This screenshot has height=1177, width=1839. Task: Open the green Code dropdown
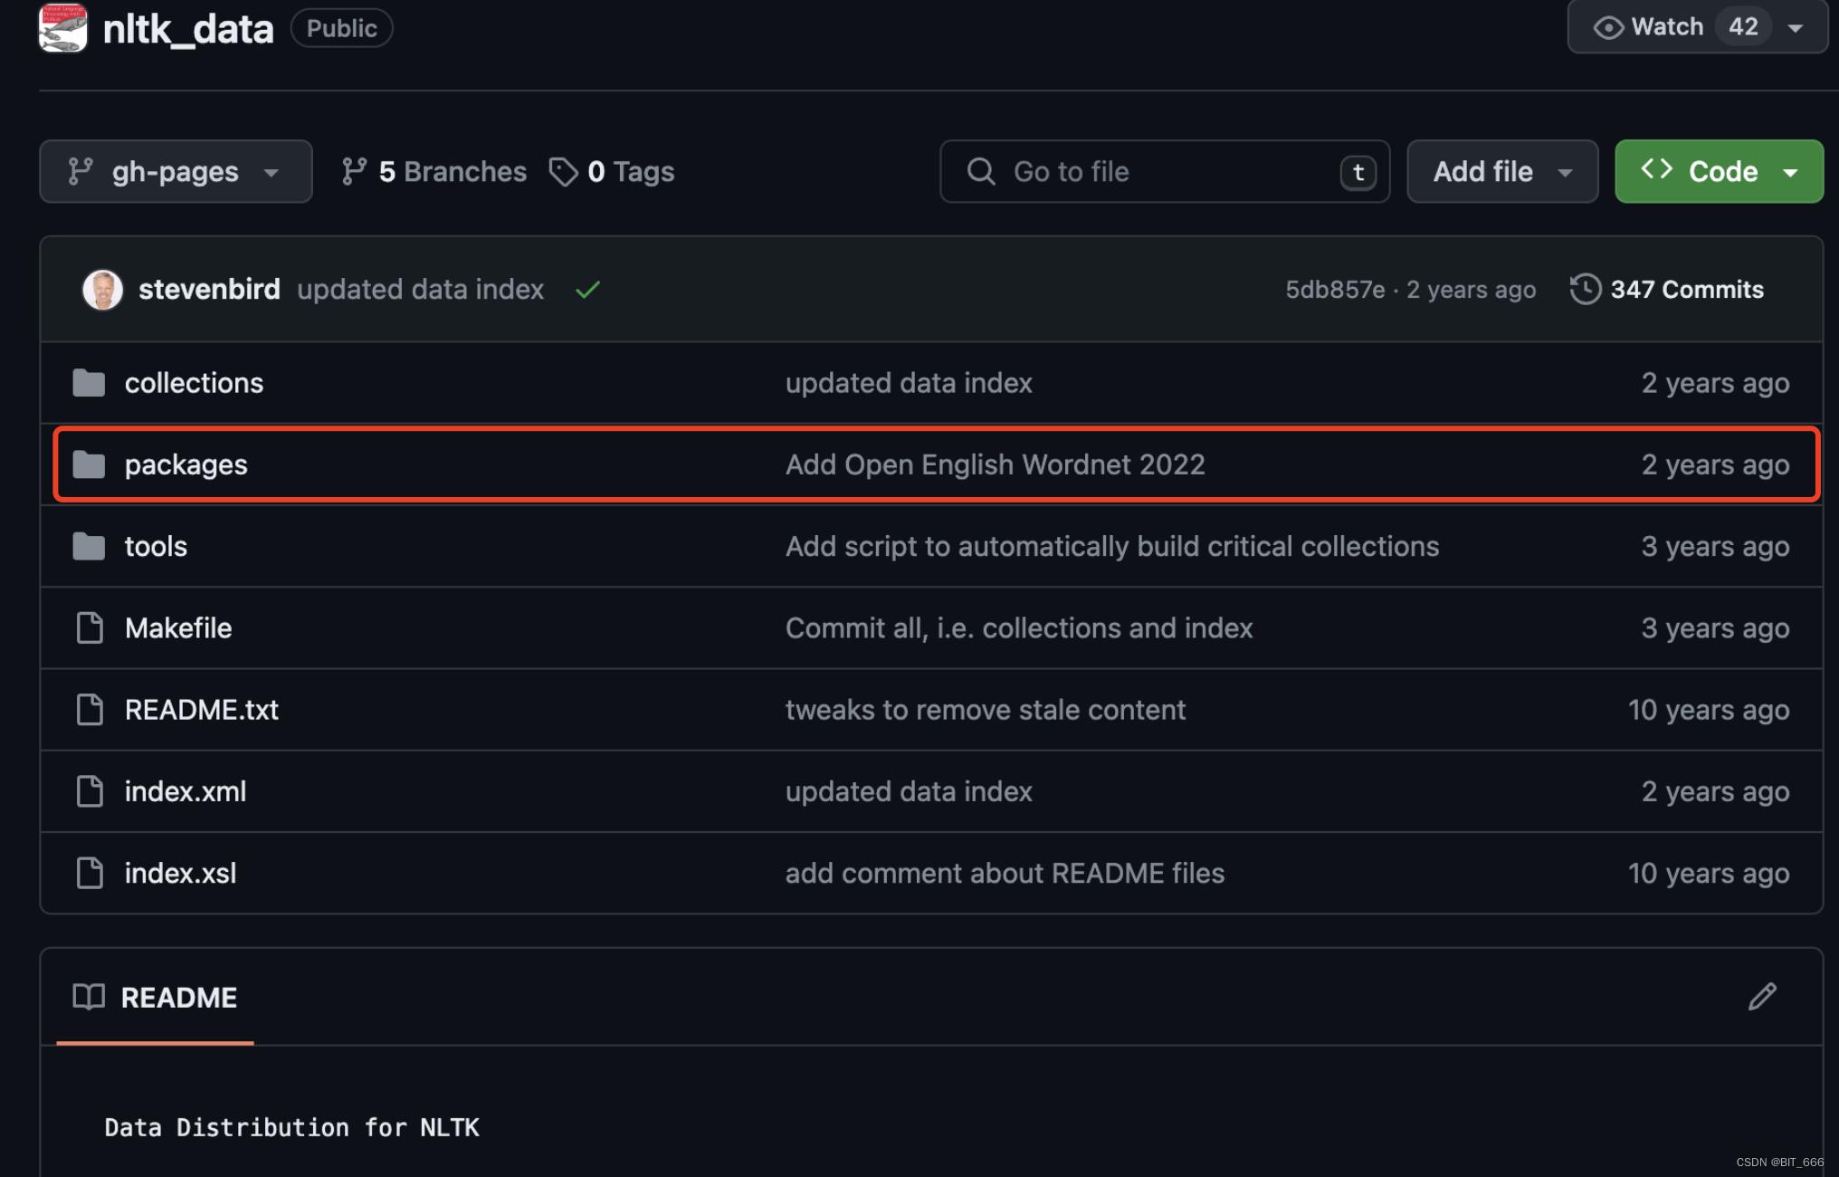[x=1719, y=172]
